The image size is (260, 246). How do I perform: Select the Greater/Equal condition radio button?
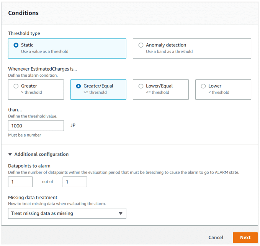[78, 86]
